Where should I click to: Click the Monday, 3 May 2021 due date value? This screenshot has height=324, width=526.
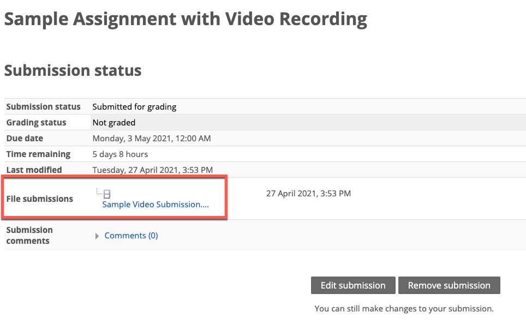point(152,138)
